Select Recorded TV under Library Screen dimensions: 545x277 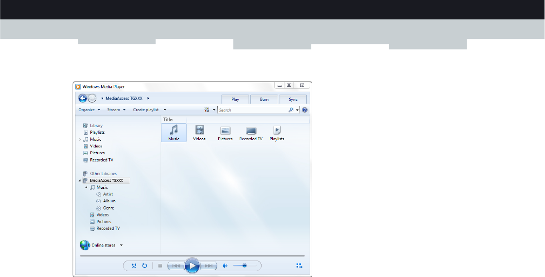(102, 160)
